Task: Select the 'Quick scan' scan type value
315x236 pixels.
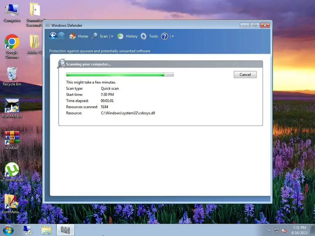Action: [x=110, y=88]
